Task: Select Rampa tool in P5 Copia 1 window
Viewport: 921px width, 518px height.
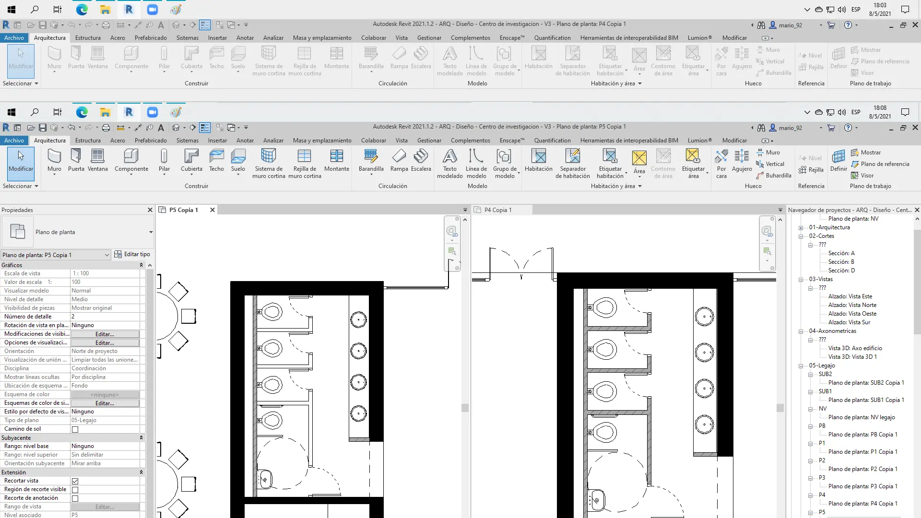Action: click(x=399, y=161)
